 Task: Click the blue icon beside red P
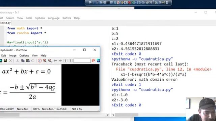pos(98,61)
